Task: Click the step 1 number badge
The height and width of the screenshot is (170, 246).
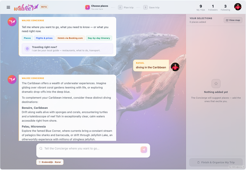Action: coord(88,7)
